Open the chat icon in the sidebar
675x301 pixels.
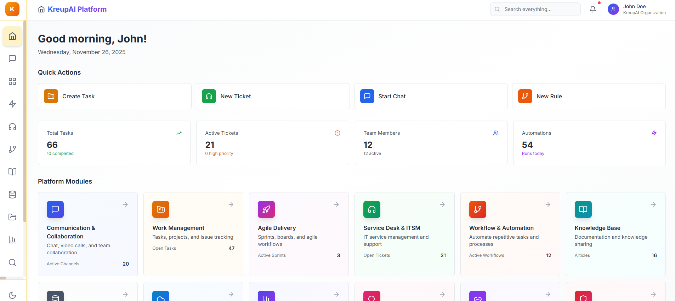tap(12, 59)
